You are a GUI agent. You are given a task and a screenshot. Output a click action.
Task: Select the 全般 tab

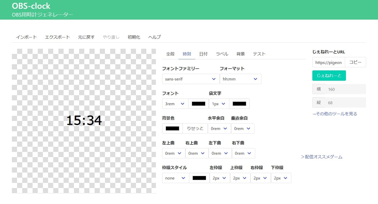(x=170, y=54)
